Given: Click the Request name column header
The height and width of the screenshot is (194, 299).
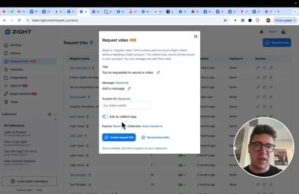Looking at the screenshot, I should [x=79, y=58].
